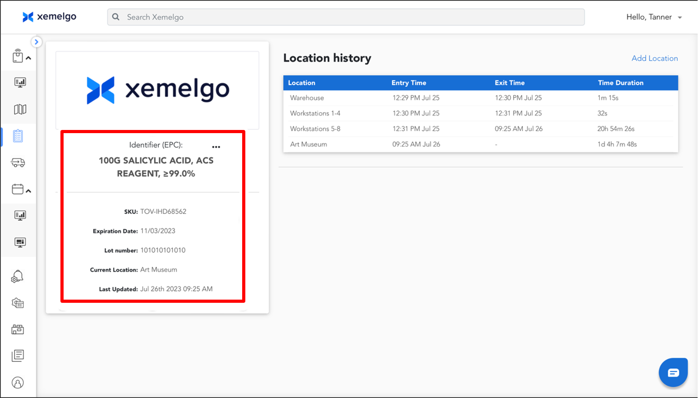Open the user profile sidebar icon
Screen dimensions: 699x398
(18, 383)
